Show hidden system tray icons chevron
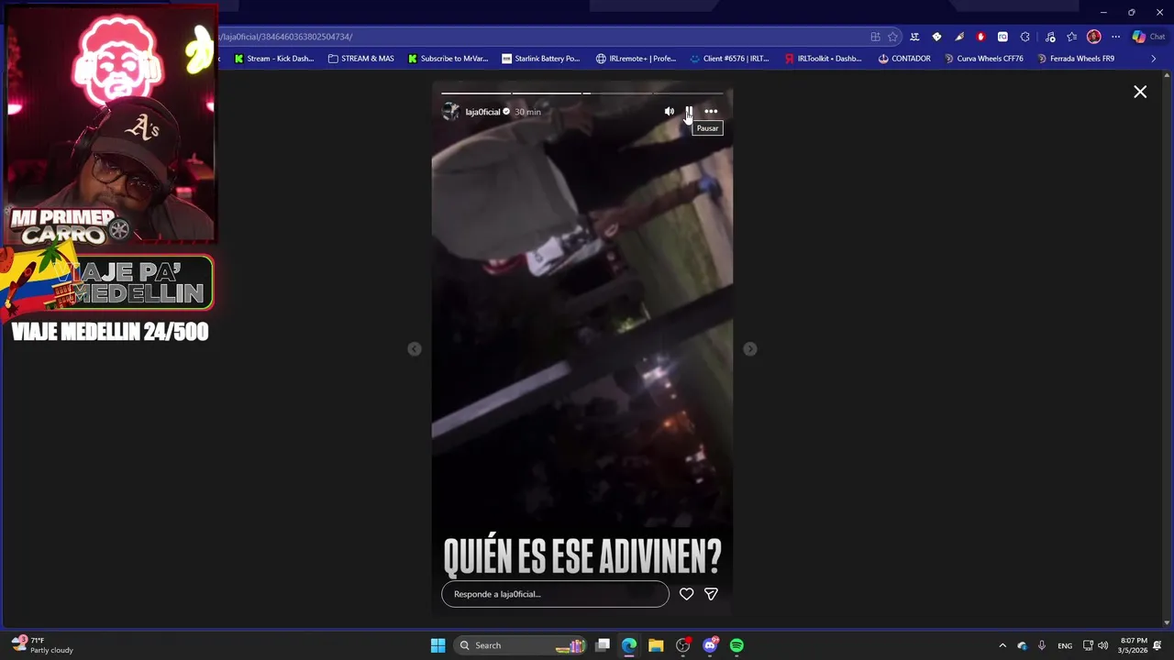The width and height of the screenshot is (1174, 660). pos(1002,645)
